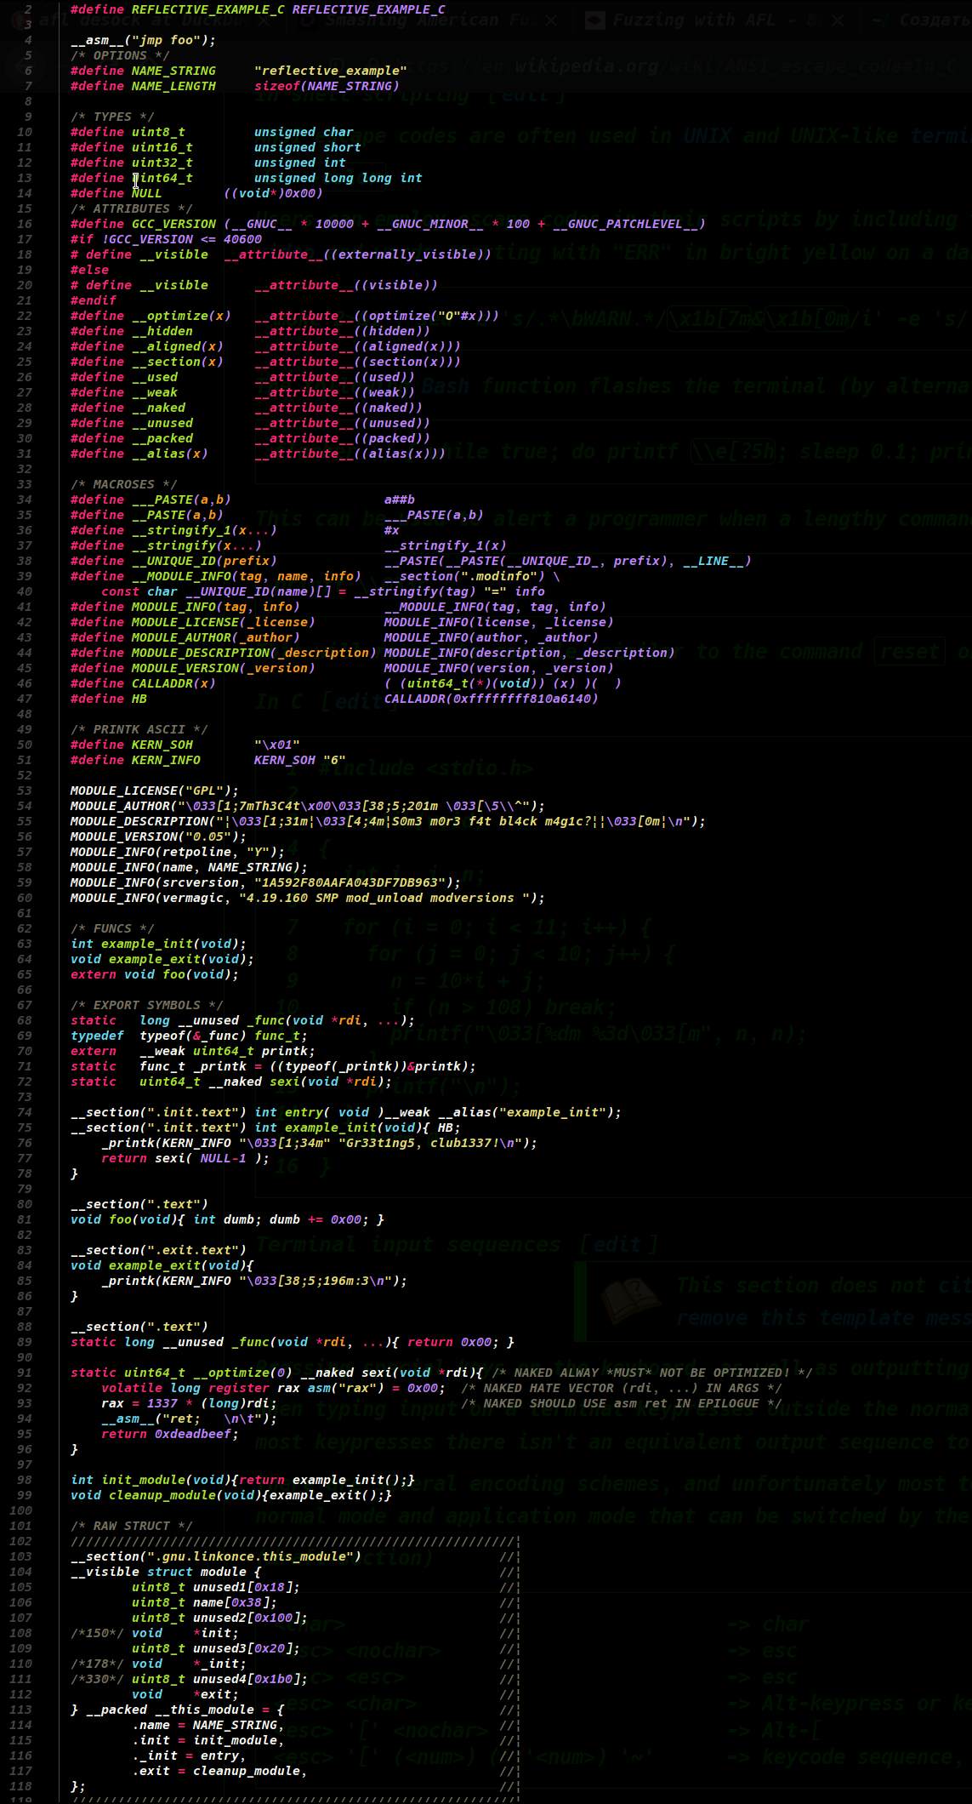Click 'uint8_t name[0x38];' struct member
This screenshot has width=972, height=1804.
pos(204,1602)
